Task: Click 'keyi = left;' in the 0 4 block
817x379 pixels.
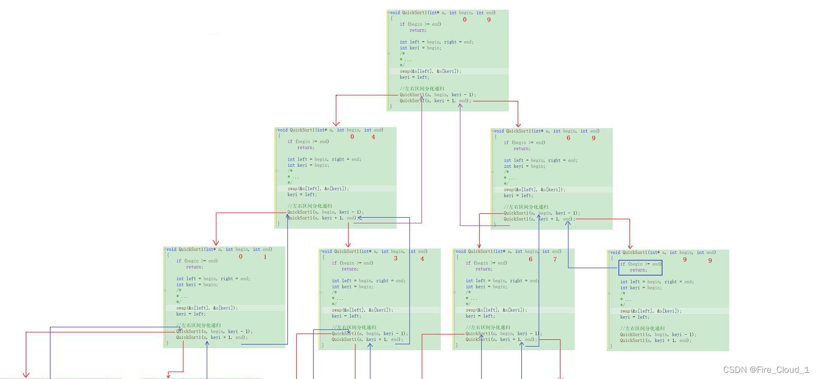Action: pos(302,195)
